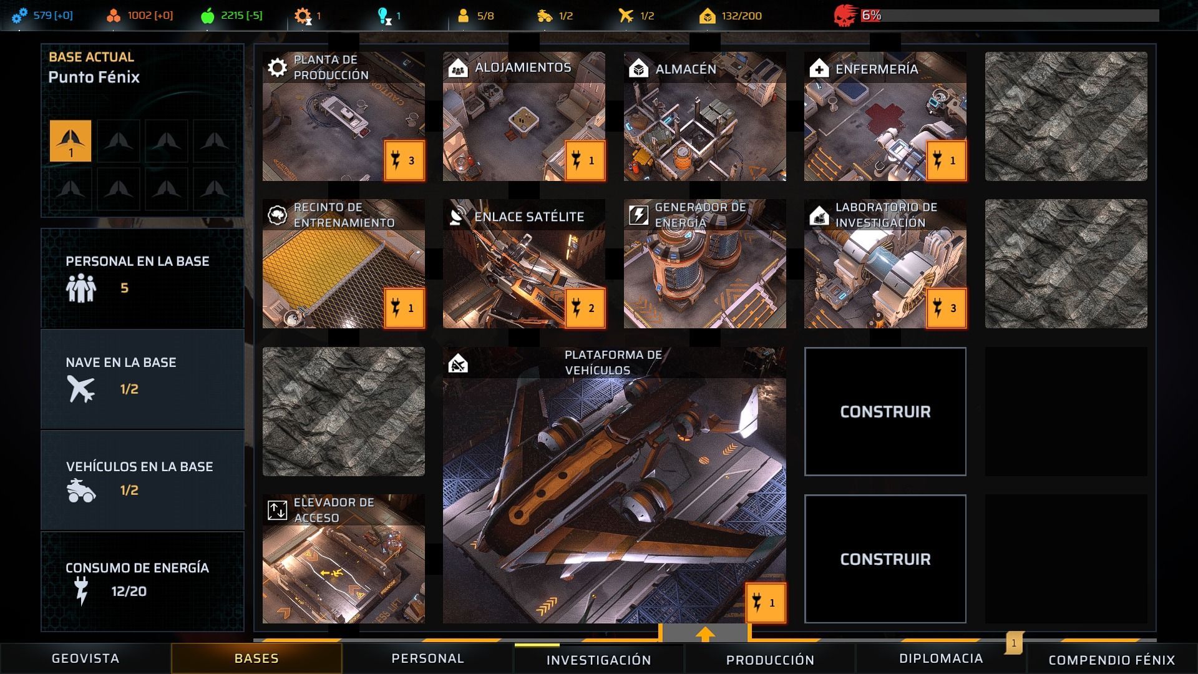Screen dimensions: 1198x674
Task: Click the red skull threat icon
Action: [x=844, y=16]
